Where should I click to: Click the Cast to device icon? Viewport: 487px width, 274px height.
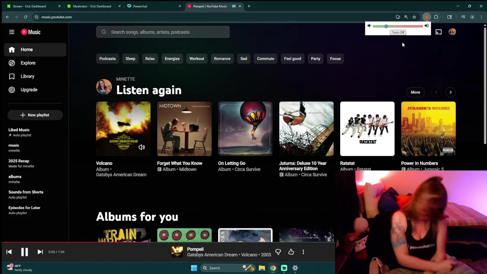click(438, 32)
